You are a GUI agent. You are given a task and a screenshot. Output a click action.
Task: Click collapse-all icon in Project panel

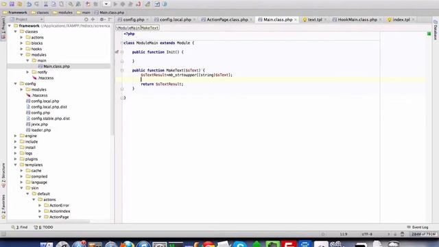pyautogui.click(x=93, y=19)
